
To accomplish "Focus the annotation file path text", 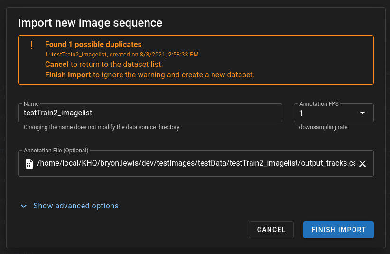I will coord(195,164).
